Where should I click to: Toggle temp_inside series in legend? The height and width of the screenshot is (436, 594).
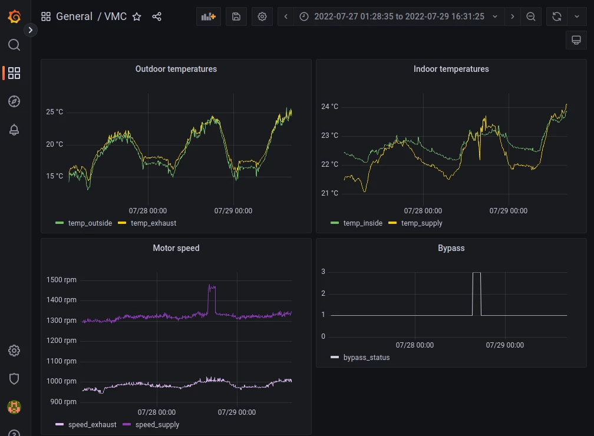[x=363, y=223]
